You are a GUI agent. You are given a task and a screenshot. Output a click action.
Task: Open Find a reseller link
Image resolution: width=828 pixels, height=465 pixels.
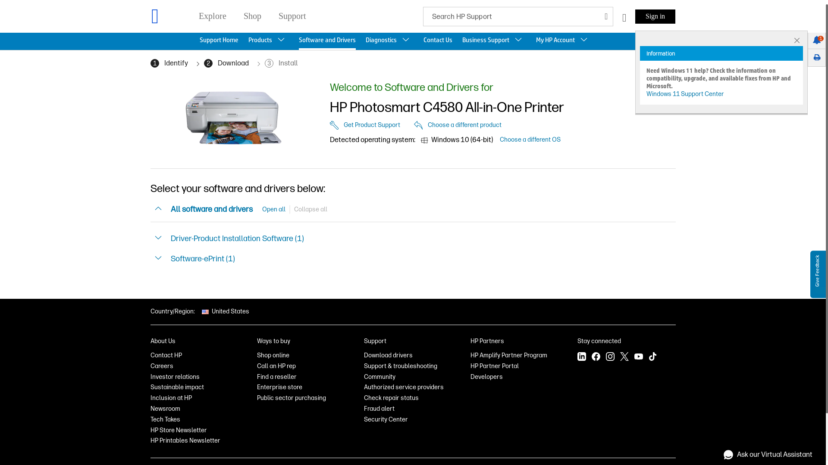[x=277, y=377]
